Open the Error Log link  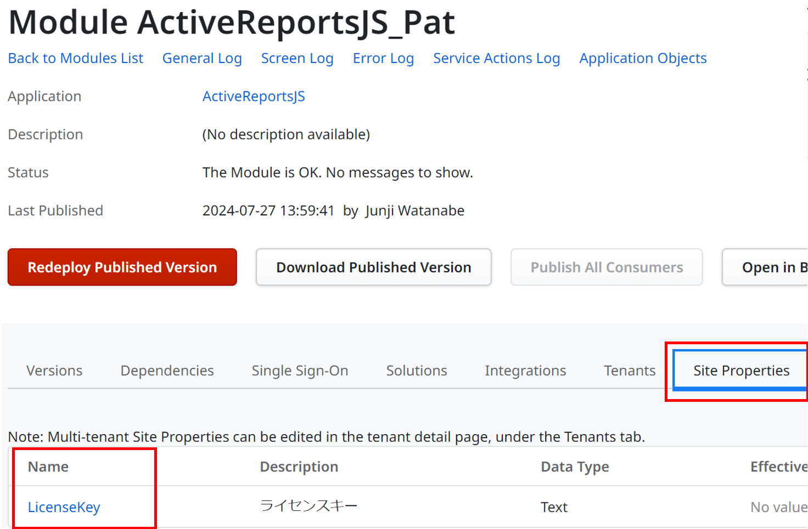383,58
